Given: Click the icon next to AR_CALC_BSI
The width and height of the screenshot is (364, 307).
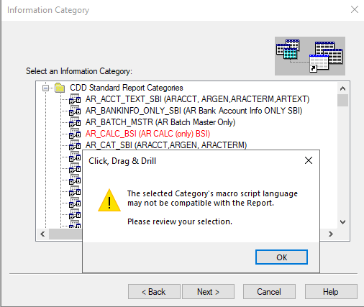Looking at the screenshot, I should tap(75, 134).
